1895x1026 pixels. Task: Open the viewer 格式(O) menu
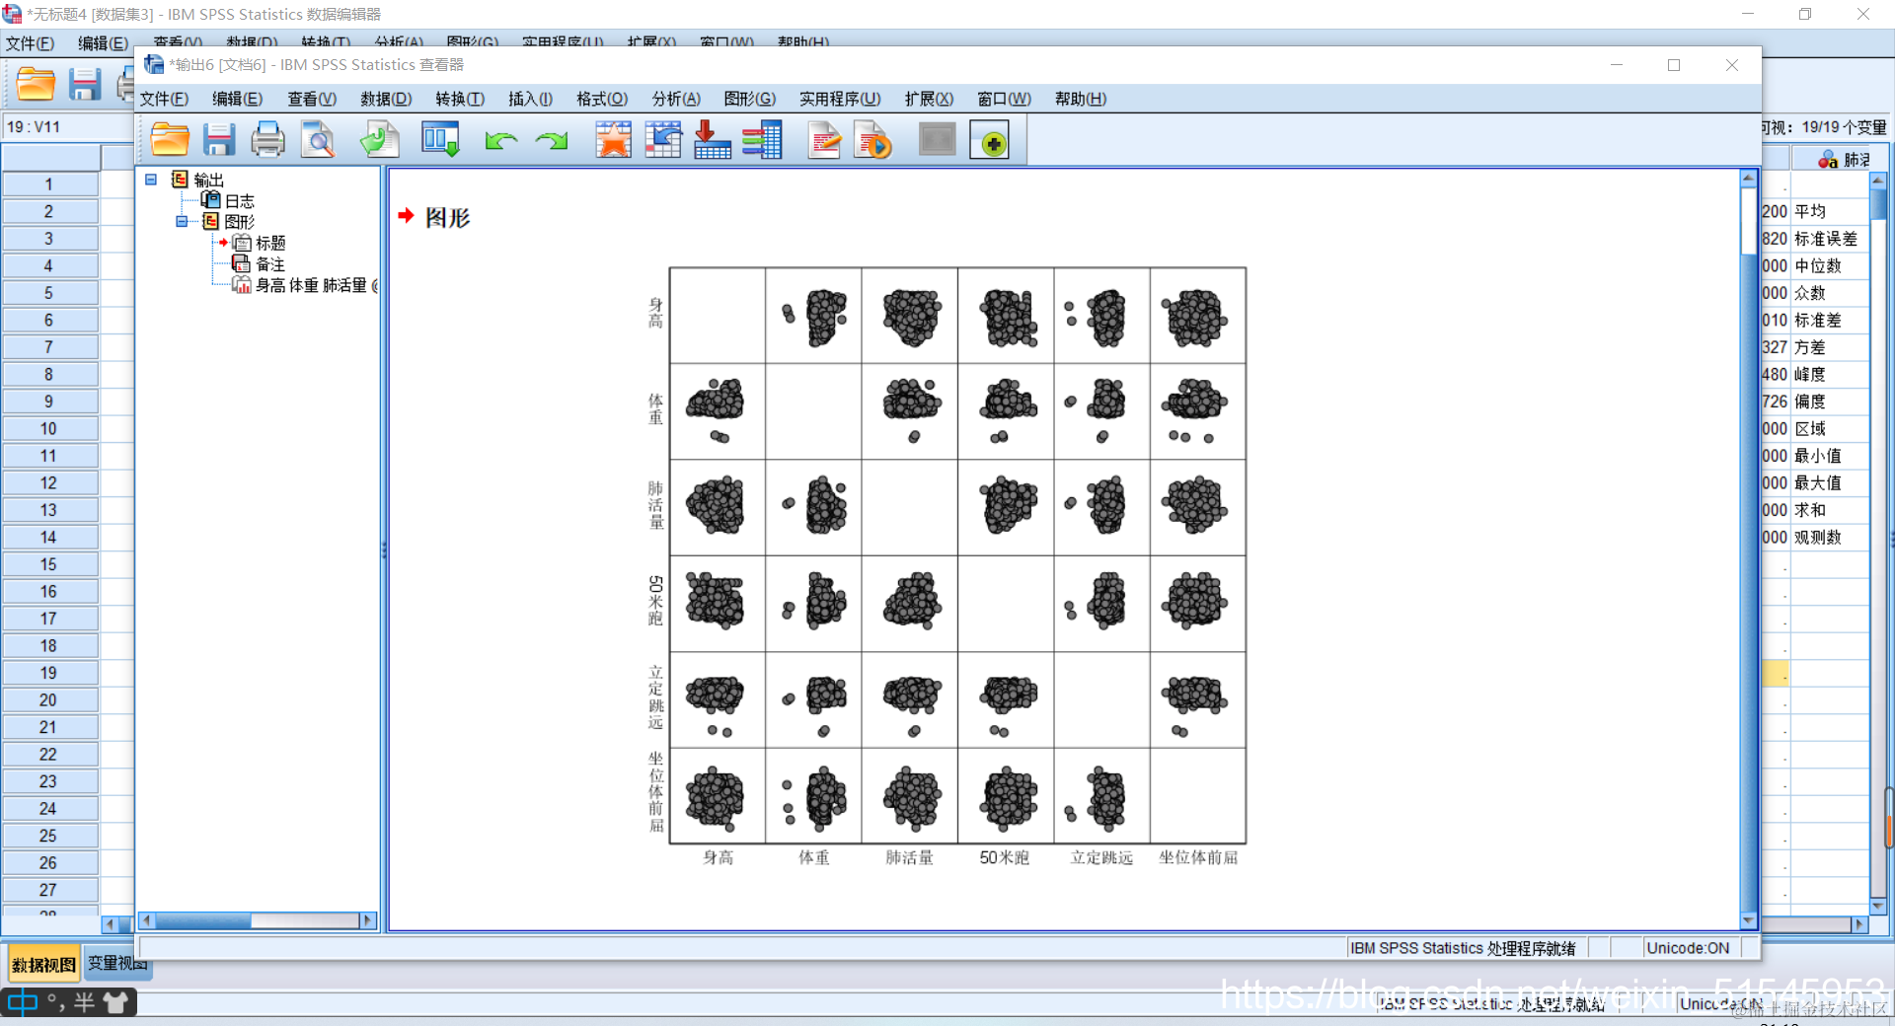[602, 99]
